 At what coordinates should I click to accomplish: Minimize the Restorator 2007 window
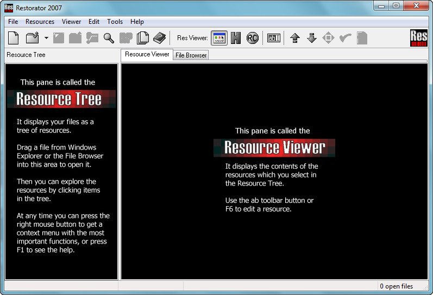381,6
